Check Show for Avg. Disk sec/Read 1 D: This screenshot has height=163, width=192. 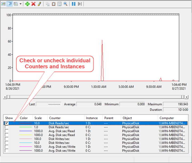click(7, 131)
